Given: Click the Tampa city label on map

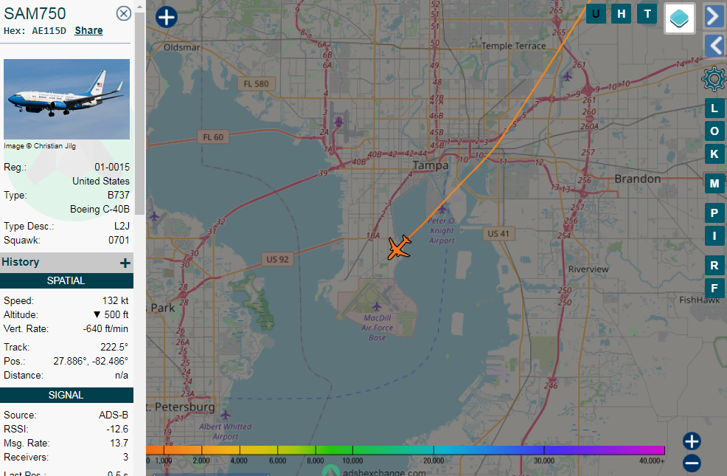Looking at the screenshot, I should 431,165.
